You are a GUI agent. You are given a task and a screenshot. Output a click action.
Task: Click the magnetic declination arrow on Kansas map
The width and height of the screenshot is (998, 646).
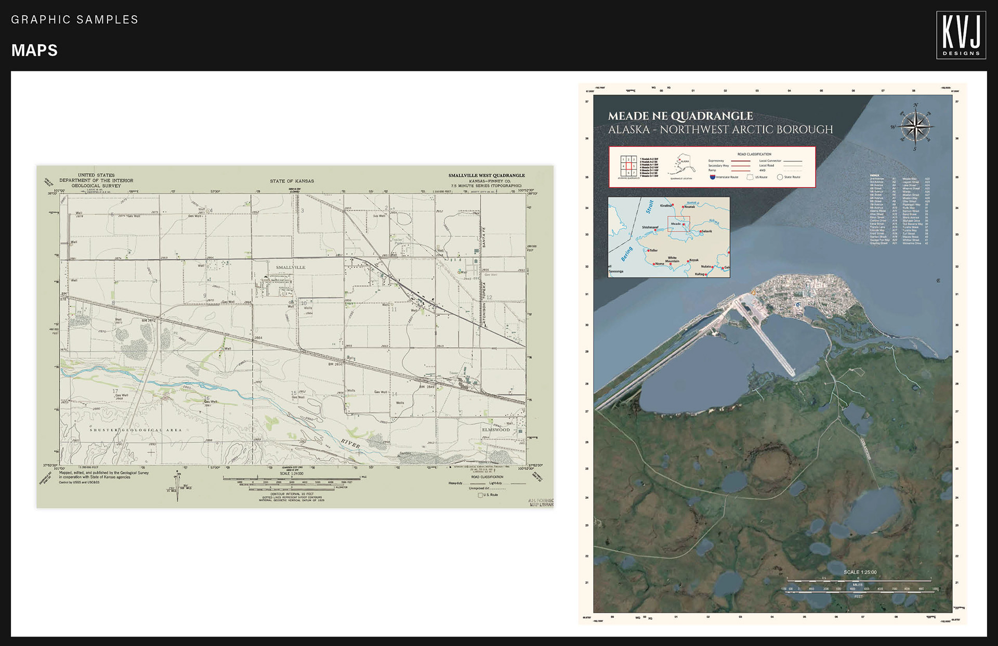[178, 486]
